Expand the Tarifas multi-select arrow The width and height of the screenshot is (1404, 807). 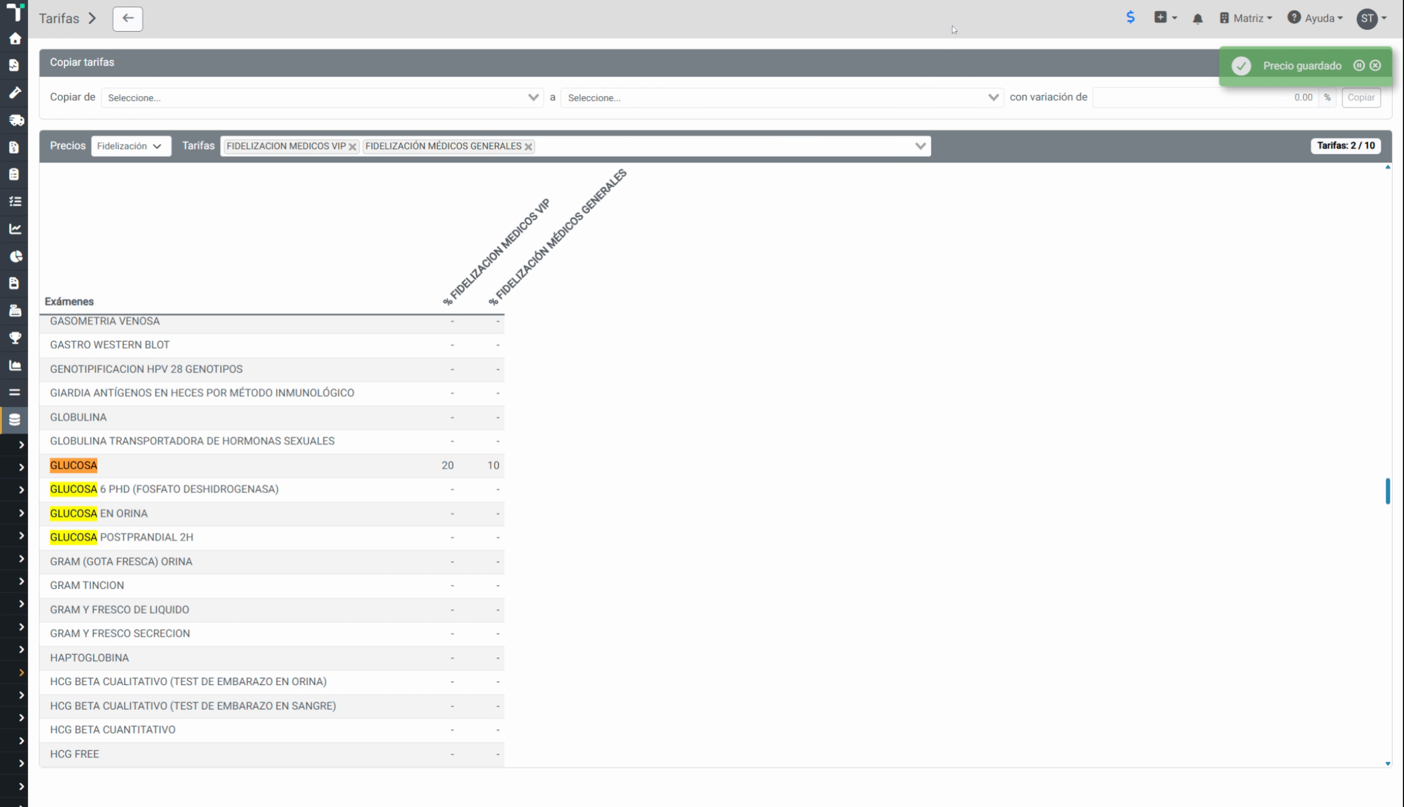(920, 146)
